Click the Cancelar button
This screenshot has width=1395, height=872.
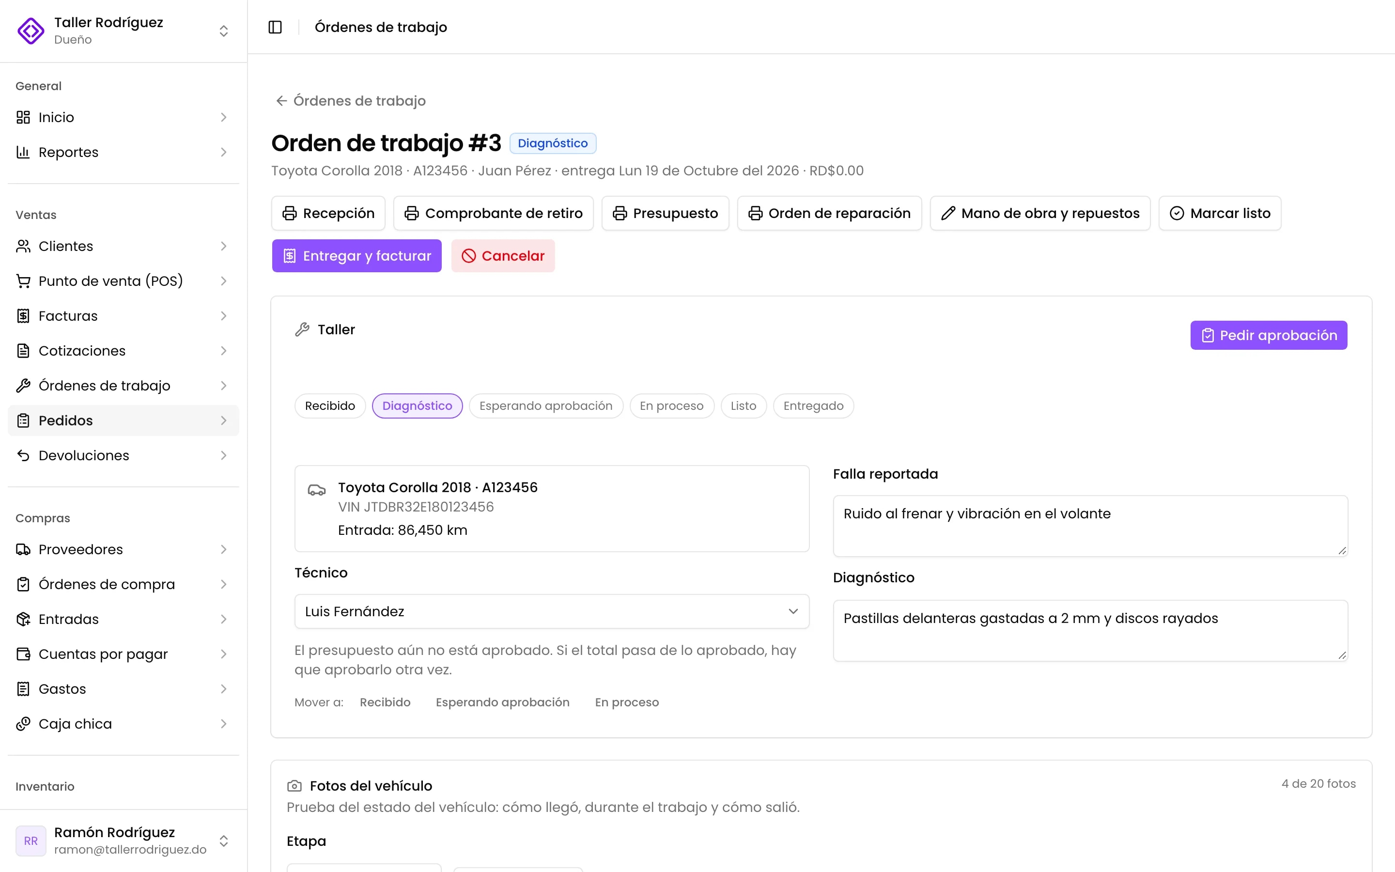pos(503,255)
